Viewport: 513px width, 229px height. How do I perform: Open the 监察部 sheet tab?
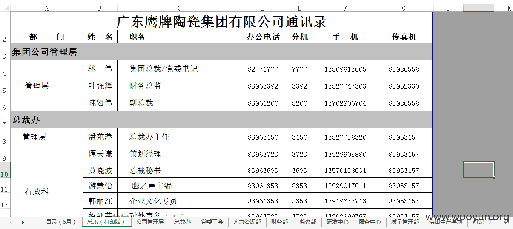click(308, 222)
